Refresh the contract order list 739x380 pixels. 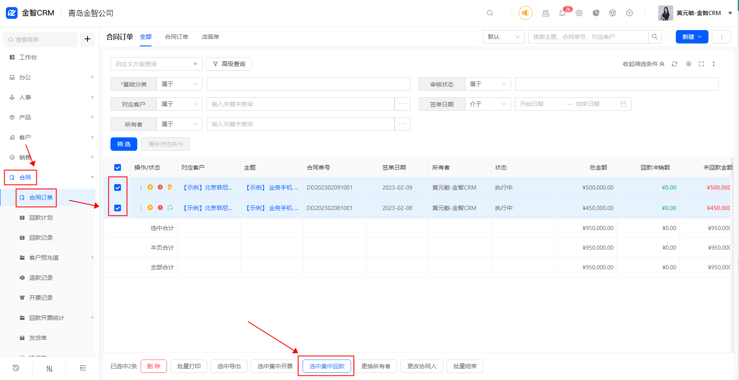click(x=675, y=64)
